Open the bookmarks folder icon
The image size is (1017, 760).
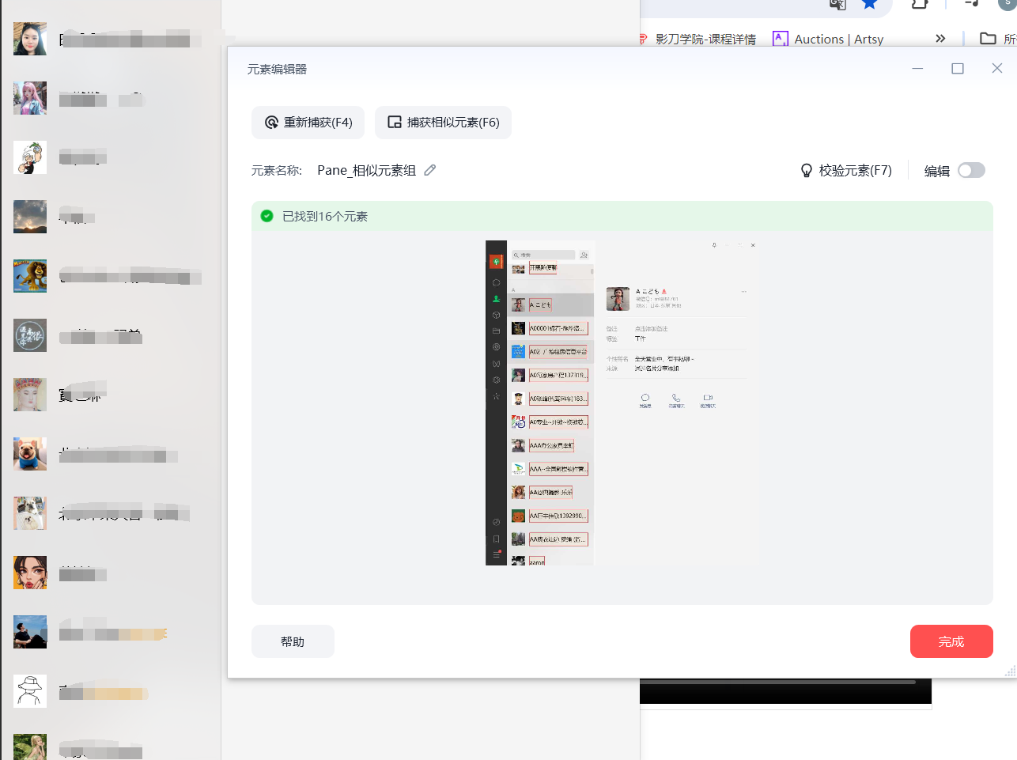coord(988,38)
